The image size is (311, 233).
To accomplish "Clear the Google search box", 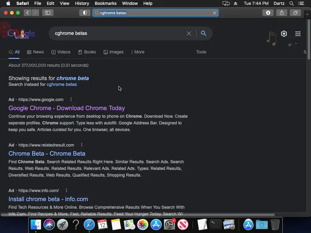I will point(189,33).
